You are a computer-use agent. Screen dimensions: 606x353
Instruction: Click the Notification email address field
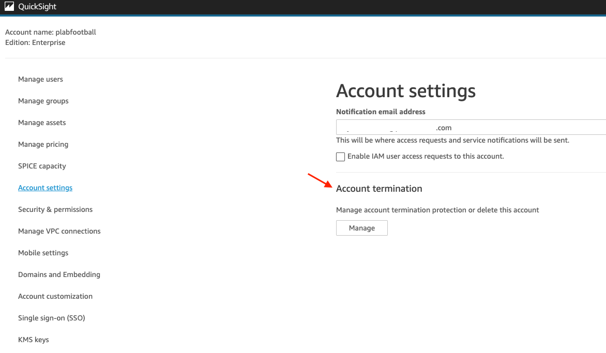(471, 128)
